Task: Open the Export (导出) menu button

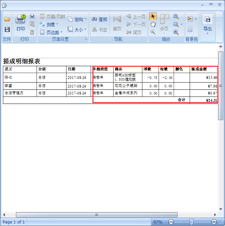Action: (207, 24)
